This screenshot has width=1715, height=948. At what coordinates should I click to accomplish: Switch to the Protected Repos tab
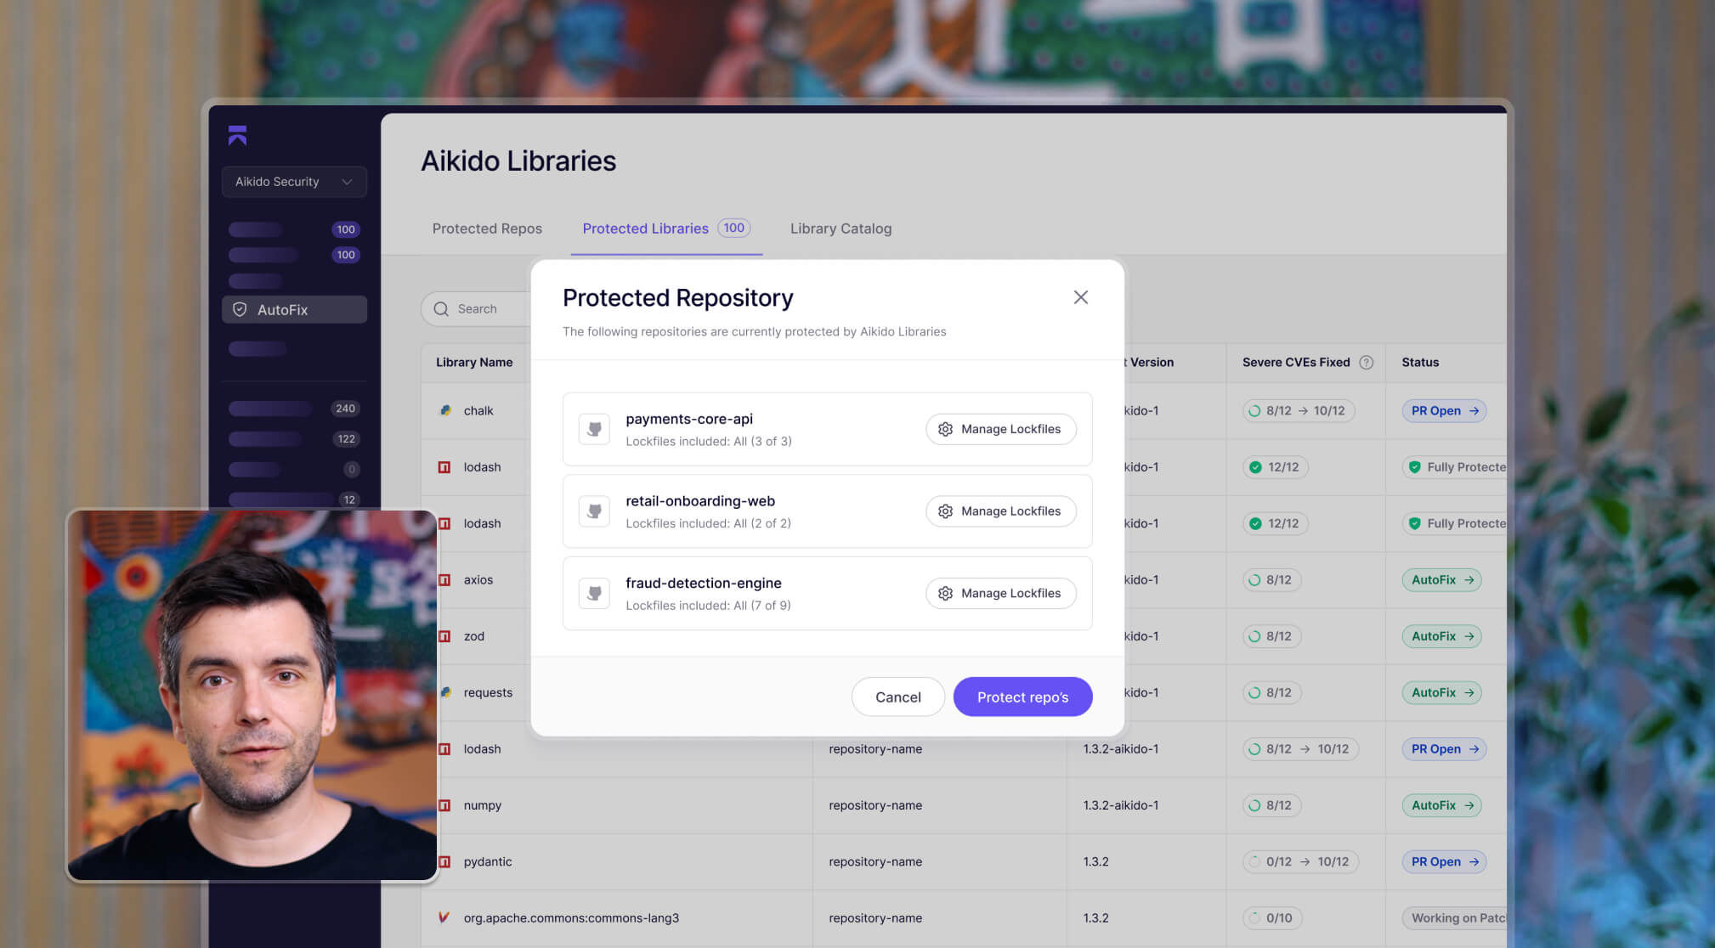click(487, 229)
